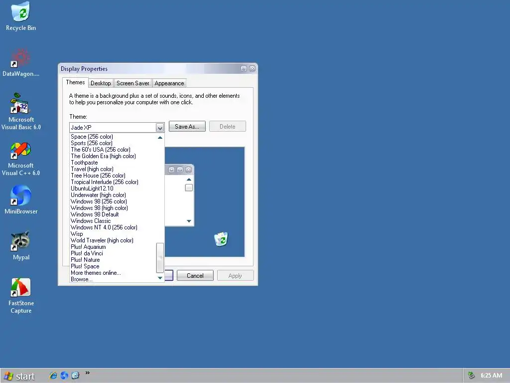This screenshot has height=383, width=510.
Task: Choose Space (256 color) theme
Action: point(113,137)
